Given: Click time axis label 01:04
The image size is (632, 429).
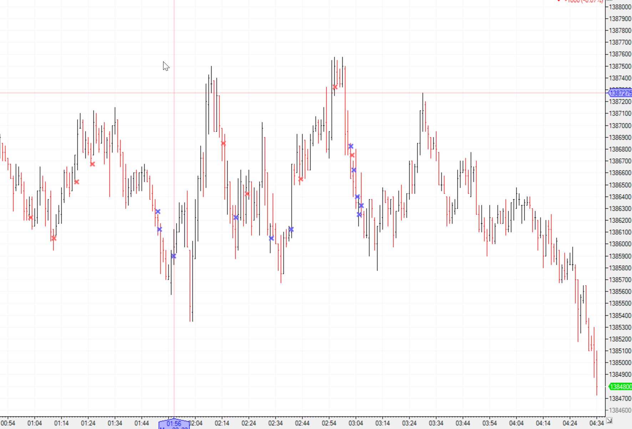Looking at the screenshot, I should tap(35, 423).
